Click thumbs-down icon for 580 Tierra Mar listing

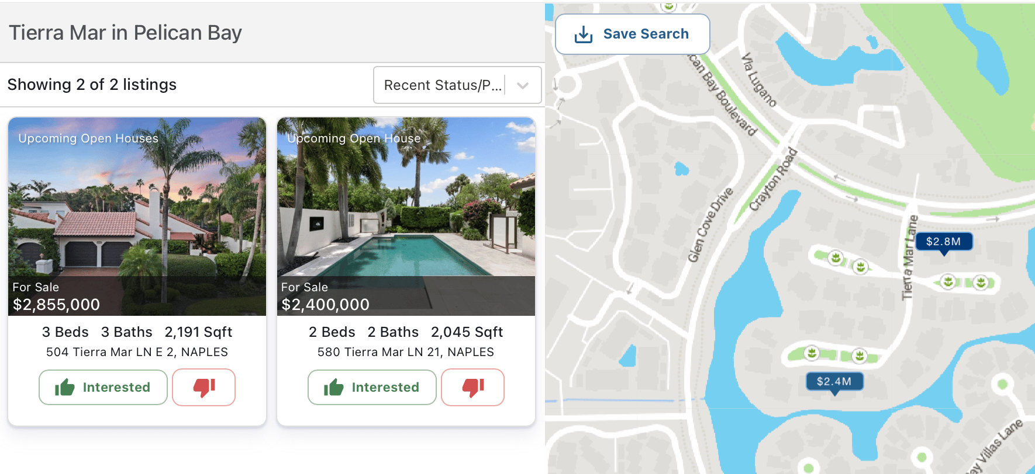point(473,387)
